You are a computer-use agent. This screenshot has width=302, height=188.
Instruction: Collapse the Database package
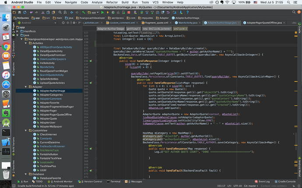tap(26, 174)
